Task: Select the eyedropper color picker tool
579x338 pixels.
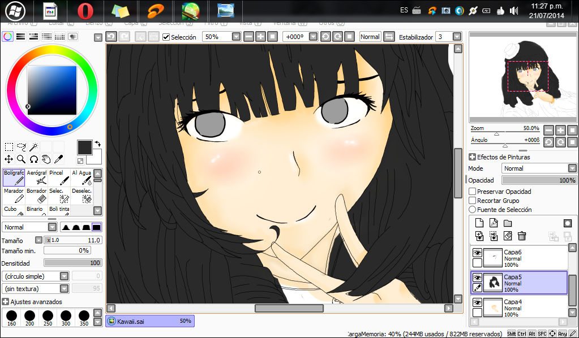Action: pyautogui.click(x=58, y=159)
